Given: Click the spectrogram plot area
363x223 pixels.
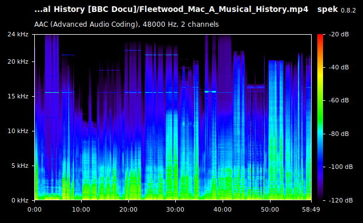Looking at the screenshot, I should (x=173, y=117).
